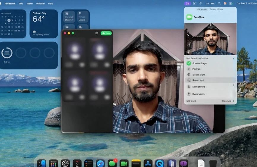Open the blue devices app icon in Dock

point(172,163)
